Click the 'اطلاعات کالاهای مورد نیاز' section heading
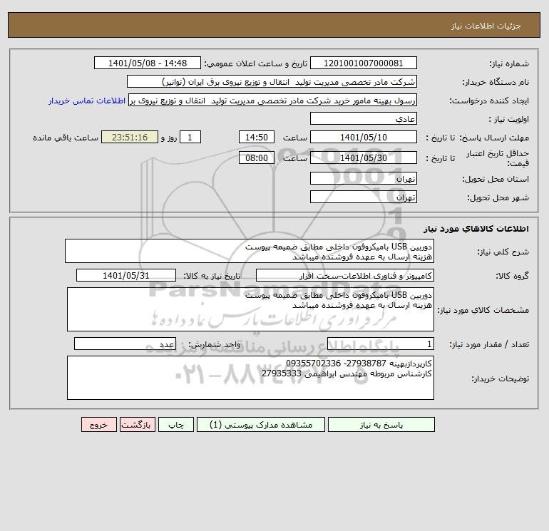The width and height of the screenshot is (549, 531). point(476,229)
